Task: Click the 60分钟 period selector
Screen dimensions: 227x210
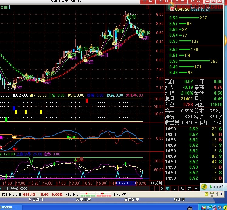Action: 157,183
